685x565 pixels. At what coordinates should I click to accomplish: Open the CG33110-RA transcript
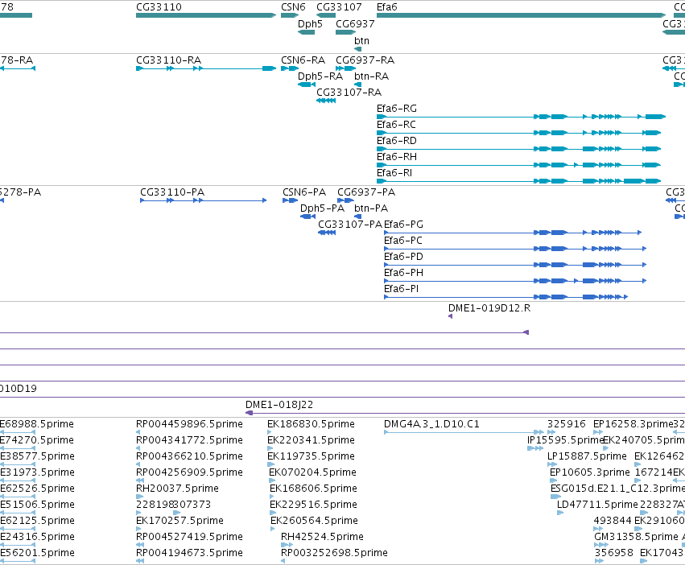(206, 68)
